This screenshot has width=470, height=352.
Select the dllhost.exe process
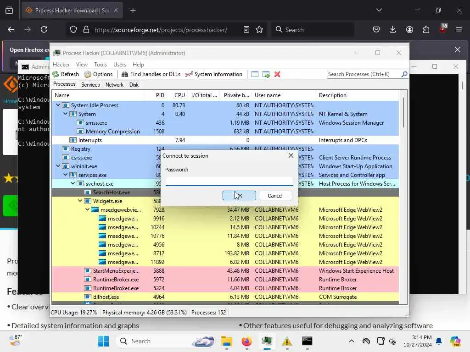coord(225,297)
